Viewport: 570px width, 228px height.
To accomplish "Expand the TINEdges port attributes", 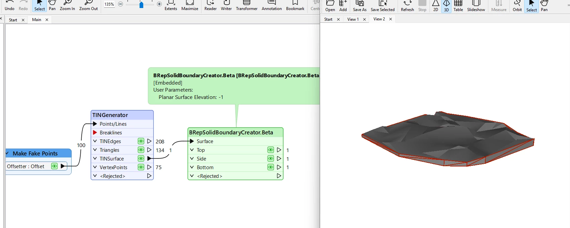I will [x=95, y=141].
